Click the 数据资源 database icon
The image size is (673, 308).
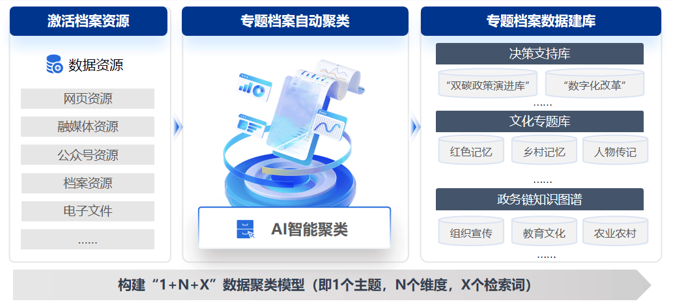click(x=55, y=64)
